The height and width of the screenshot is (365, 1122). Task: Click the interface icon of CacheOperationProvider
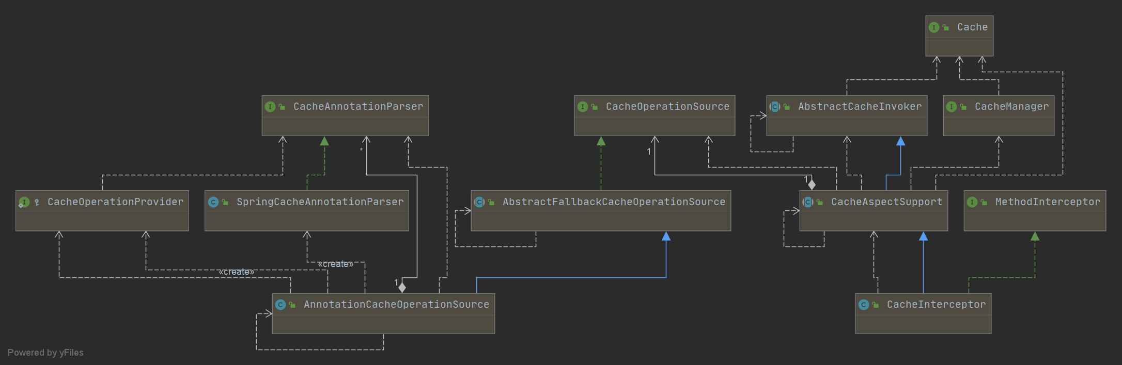tap(24, 202)
